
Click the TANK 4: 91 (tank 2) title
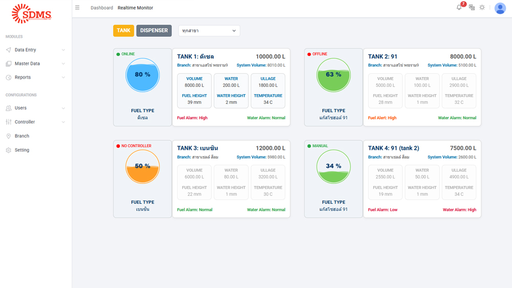[393, 148]
